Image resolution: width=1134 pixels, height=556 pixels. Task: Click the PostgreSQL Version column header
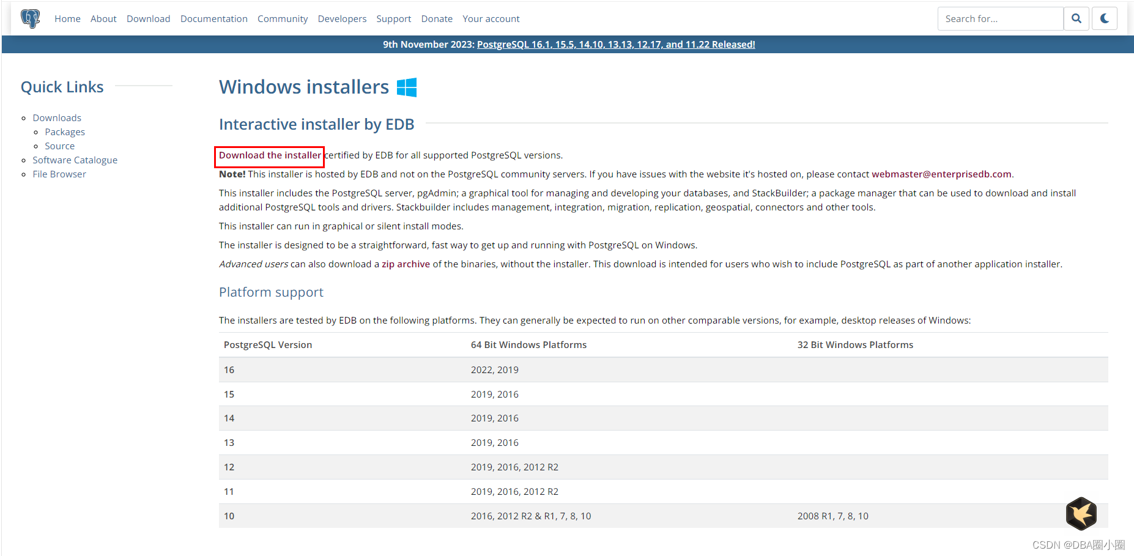(x=268, y=345)
